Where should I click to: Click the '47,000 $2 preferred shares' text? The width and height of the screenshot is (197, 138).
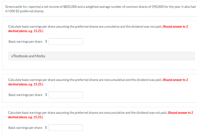[25, 11]
